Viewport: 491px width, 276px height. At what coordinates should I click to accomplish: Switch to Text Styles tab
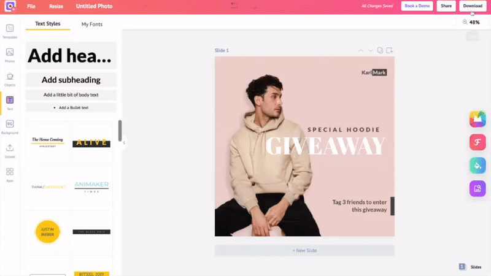(48, 24)
